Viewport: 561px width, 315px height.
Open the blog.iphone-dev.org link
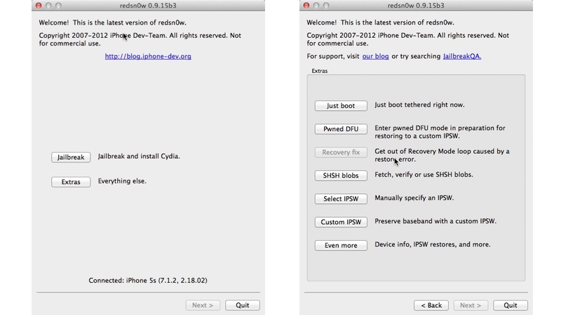[148, 56]
